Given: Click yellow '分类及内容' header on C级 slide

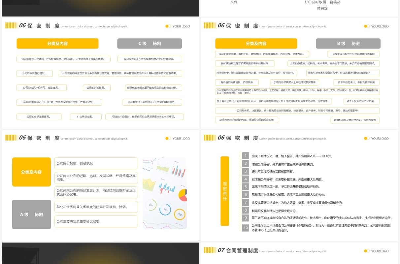Looking at the screenshot, I should pos(57,44).
